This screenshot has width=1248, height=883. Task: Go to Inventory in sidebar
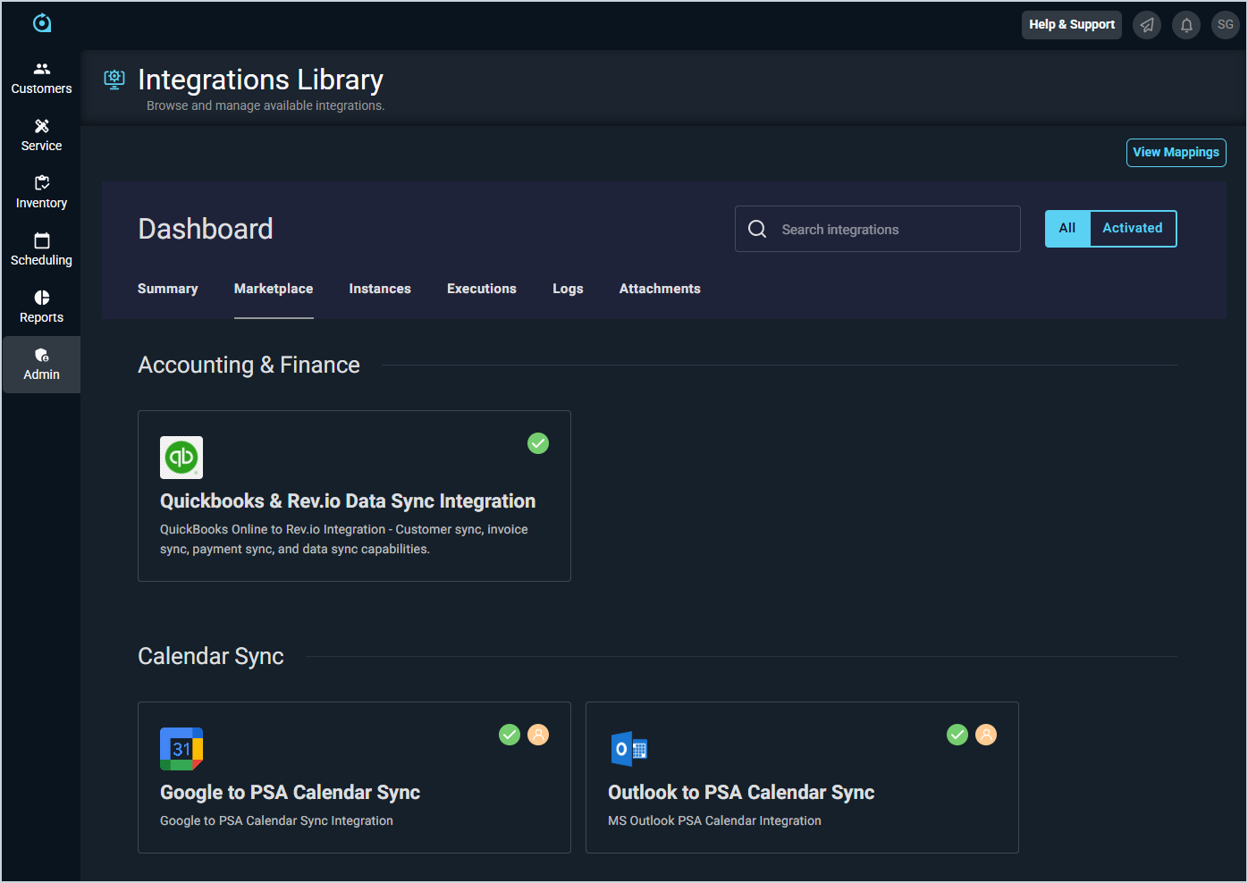tap(41, 192)
